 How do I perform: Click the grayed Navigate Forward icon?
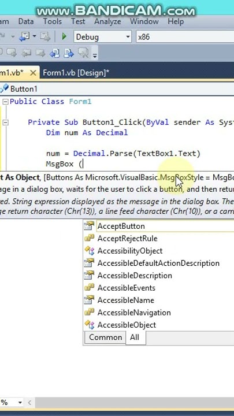point(45,36)
